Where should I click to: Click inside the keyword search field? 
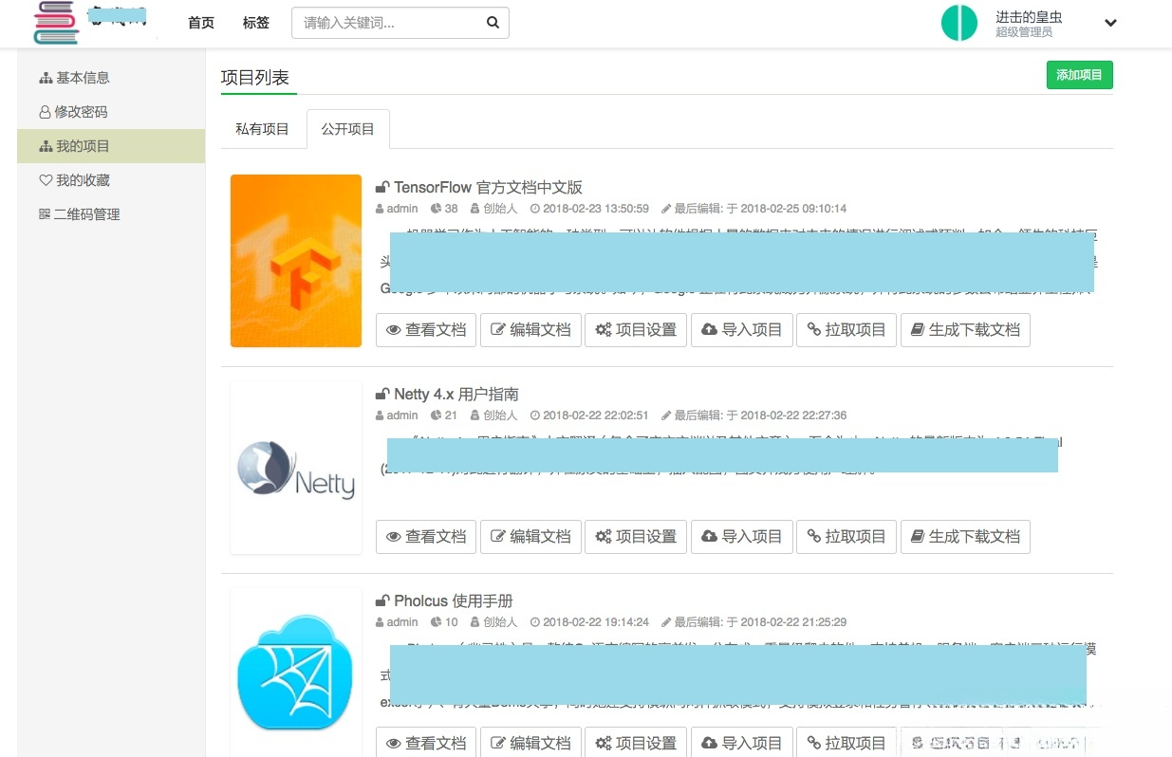coord(389,22)
